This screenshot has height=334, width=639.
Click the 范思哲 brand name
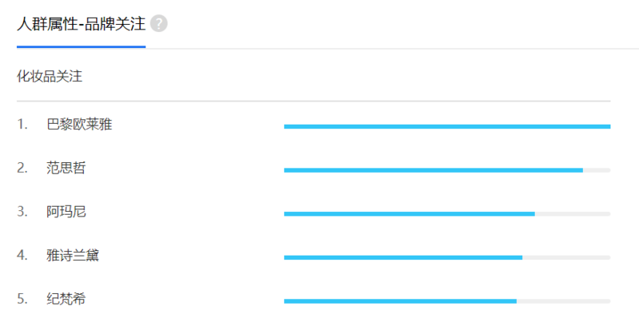(x=66, y=168)
